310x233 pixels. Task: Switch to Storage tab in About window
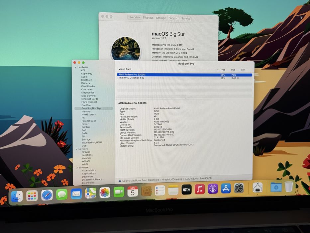[161, 18]
